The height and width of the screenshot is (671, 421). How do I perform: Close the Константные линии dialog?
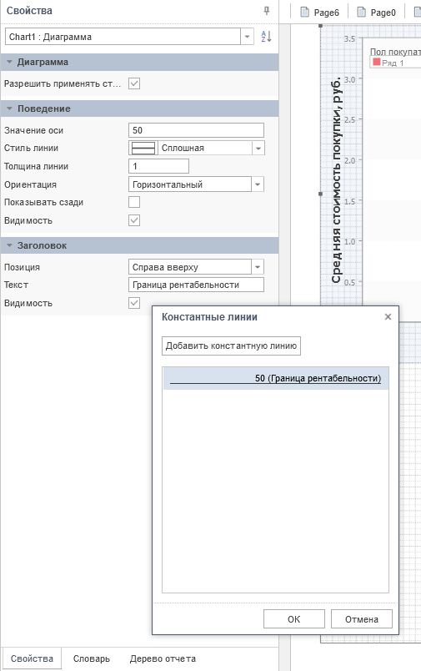[x=388, y=316]
